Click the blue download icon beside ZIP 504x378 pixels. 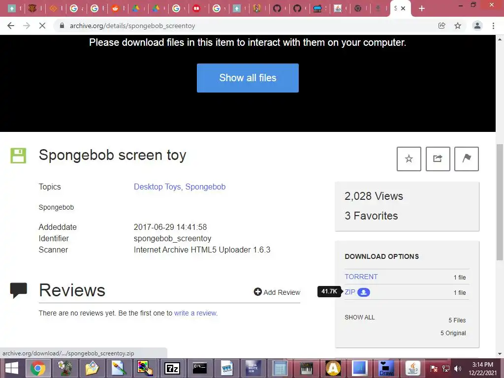(x=364, y=292)
